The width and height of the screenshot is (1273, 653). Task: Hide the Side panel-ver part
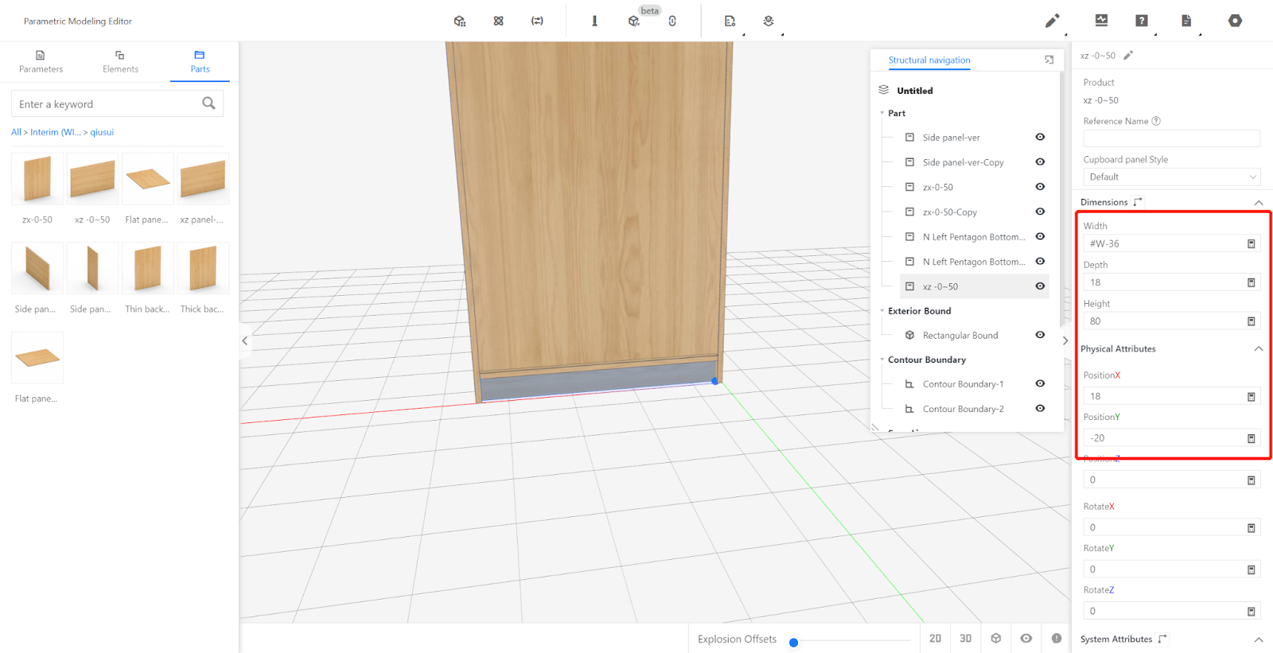tap(1040, 138)
